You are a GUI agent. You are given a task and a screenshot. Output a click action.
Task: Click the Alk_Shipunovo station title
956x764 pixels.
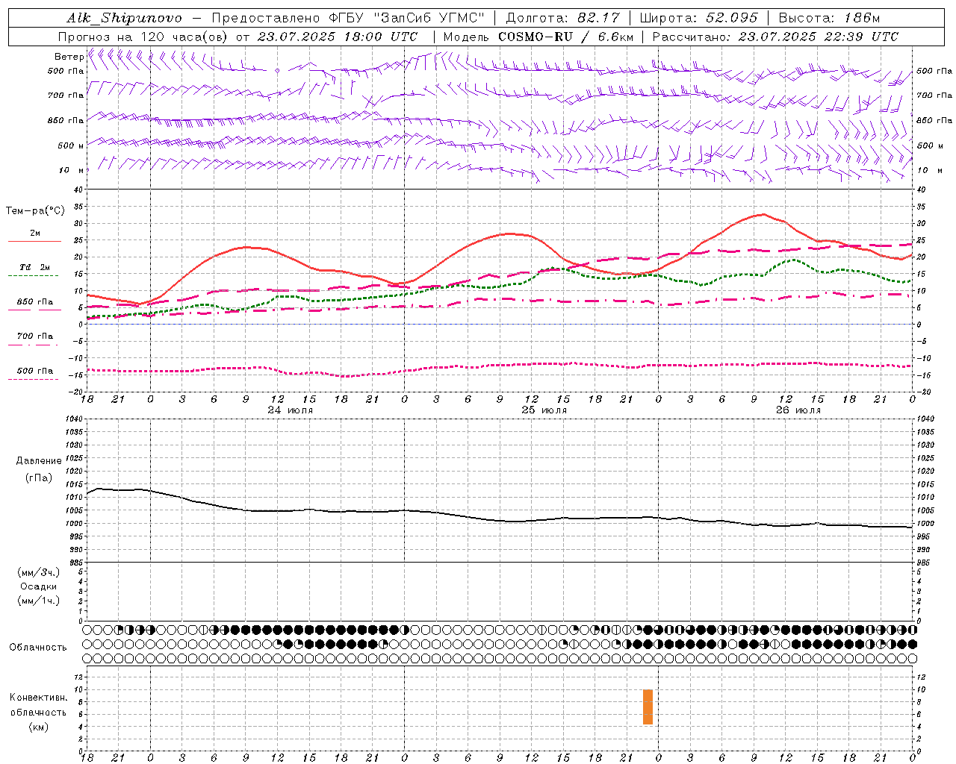point(124,18)
